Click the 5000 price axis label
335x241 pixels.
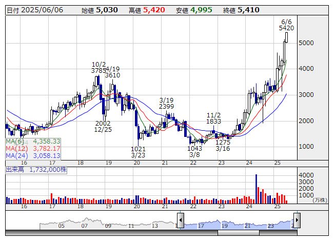point(306,43)
